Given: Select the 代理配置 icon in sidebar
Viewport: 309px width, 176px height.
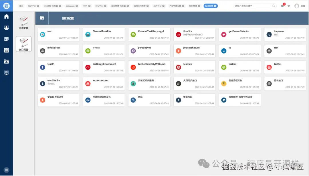Looking at the screenshot, I should (24, 21).
